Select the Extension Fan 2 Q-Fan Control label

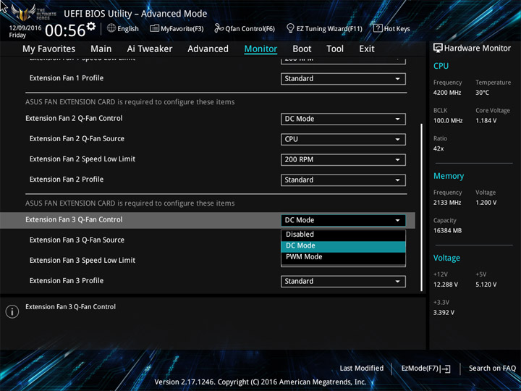[74, 118]
